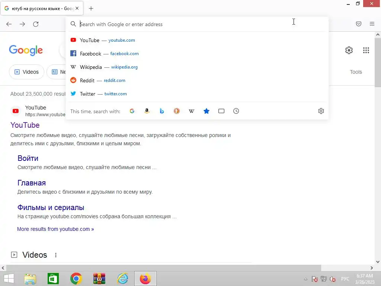
Task: Open the search Tools option
Action: 356,72
